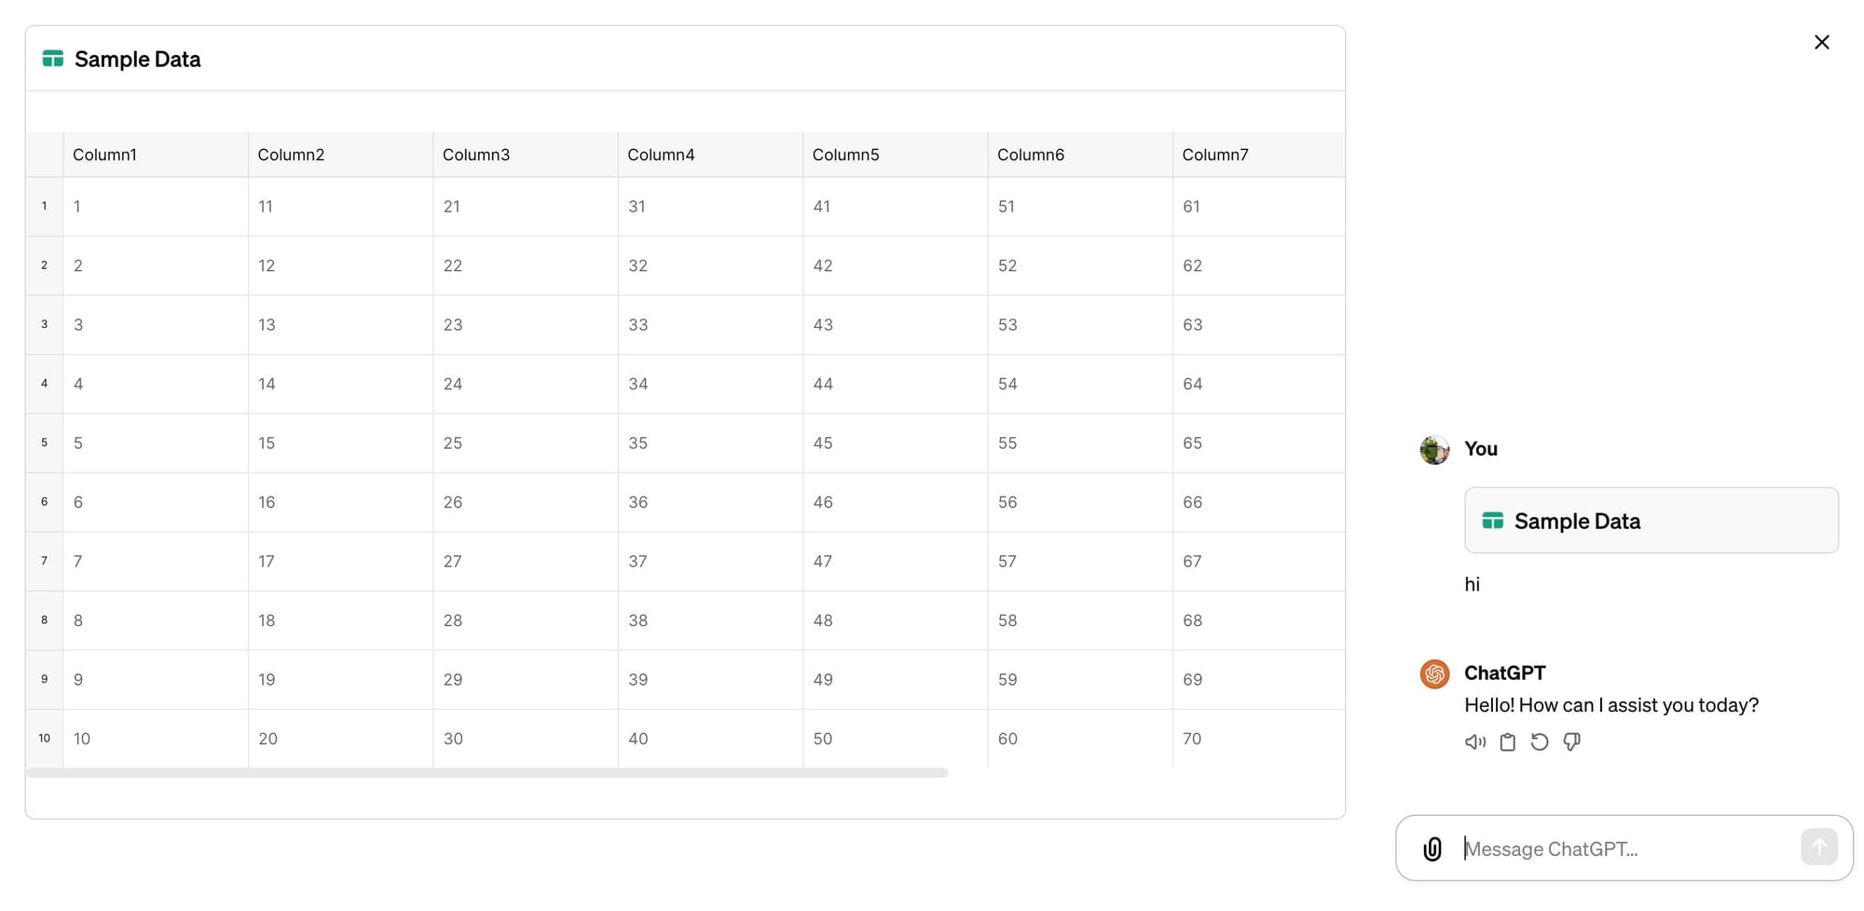This screenshot has width=1864, height=911.
Task: Click the table's horizontal scrollbar
Action: pyautogui.click(x=487, y=772)
